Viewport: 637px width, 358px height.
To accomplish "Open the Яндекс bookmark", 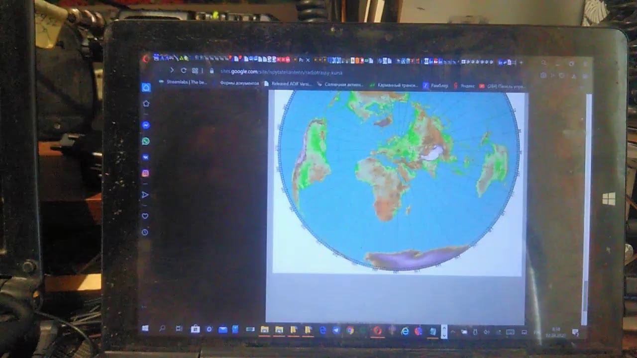I will coord(464,86).
